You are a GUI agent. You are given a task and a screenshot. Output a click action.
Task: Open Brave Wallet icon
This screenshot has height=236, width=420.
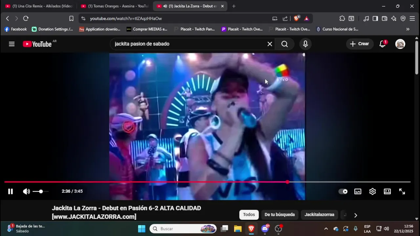click(x=384, y=18)
